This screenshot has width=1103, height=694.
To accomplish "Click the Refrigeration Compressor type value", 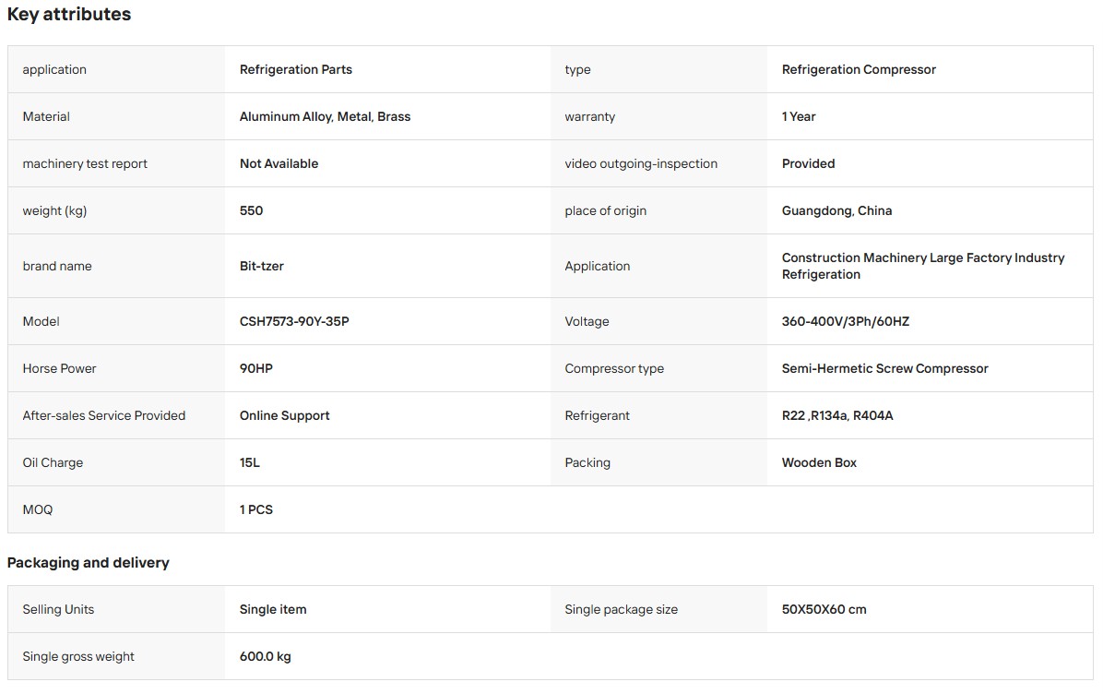I will click(x=859, y=69).
